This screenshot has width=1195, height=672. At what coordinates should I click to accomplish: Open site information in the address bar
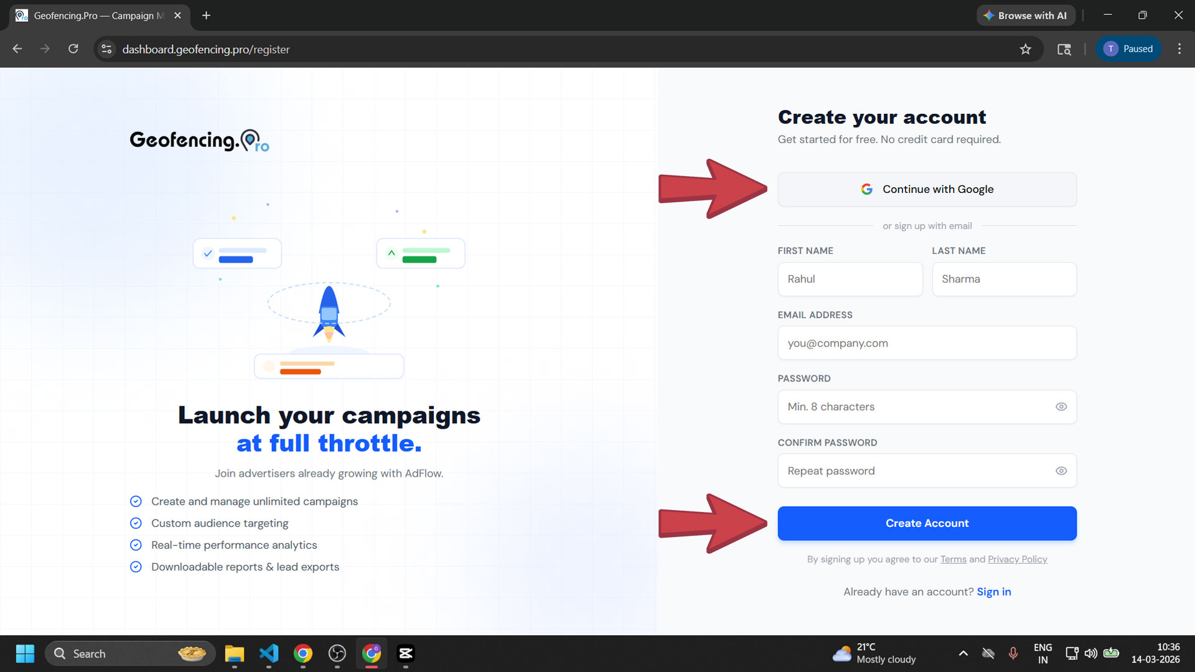pos(106,49)
